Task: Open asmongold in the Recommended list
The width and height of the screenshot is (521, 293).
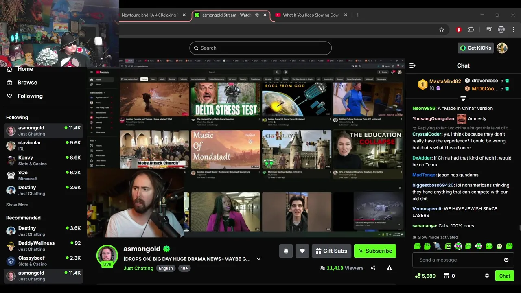Action: (44, 276)
